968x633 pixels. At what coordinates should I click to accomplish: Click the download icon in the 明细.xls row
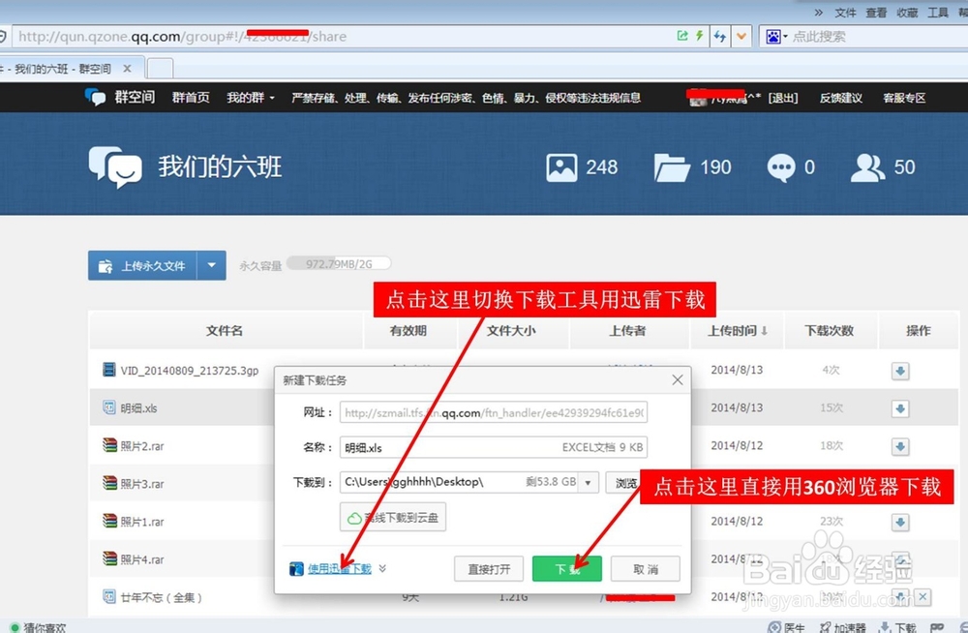pos(900,408)
